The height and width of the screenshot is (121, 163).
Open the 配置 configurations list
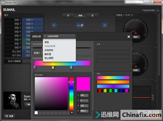click(x=9, y=116)
